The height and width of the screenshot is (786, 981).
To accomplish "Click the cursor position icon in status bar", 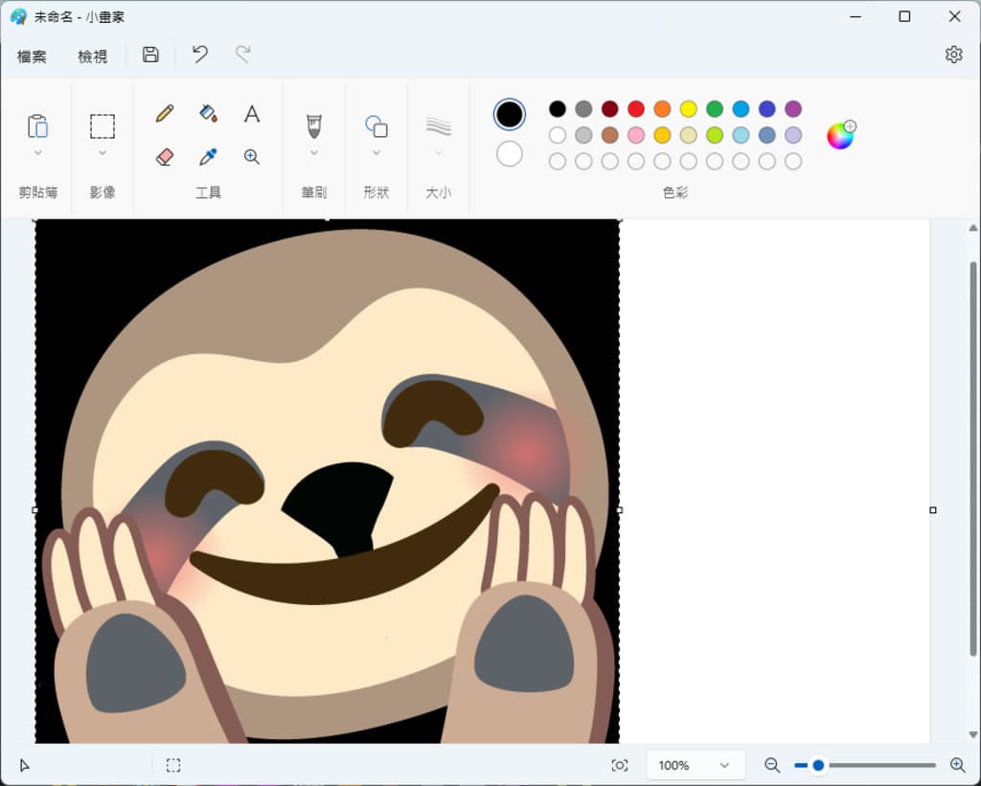I will click(x=24, y=765).
